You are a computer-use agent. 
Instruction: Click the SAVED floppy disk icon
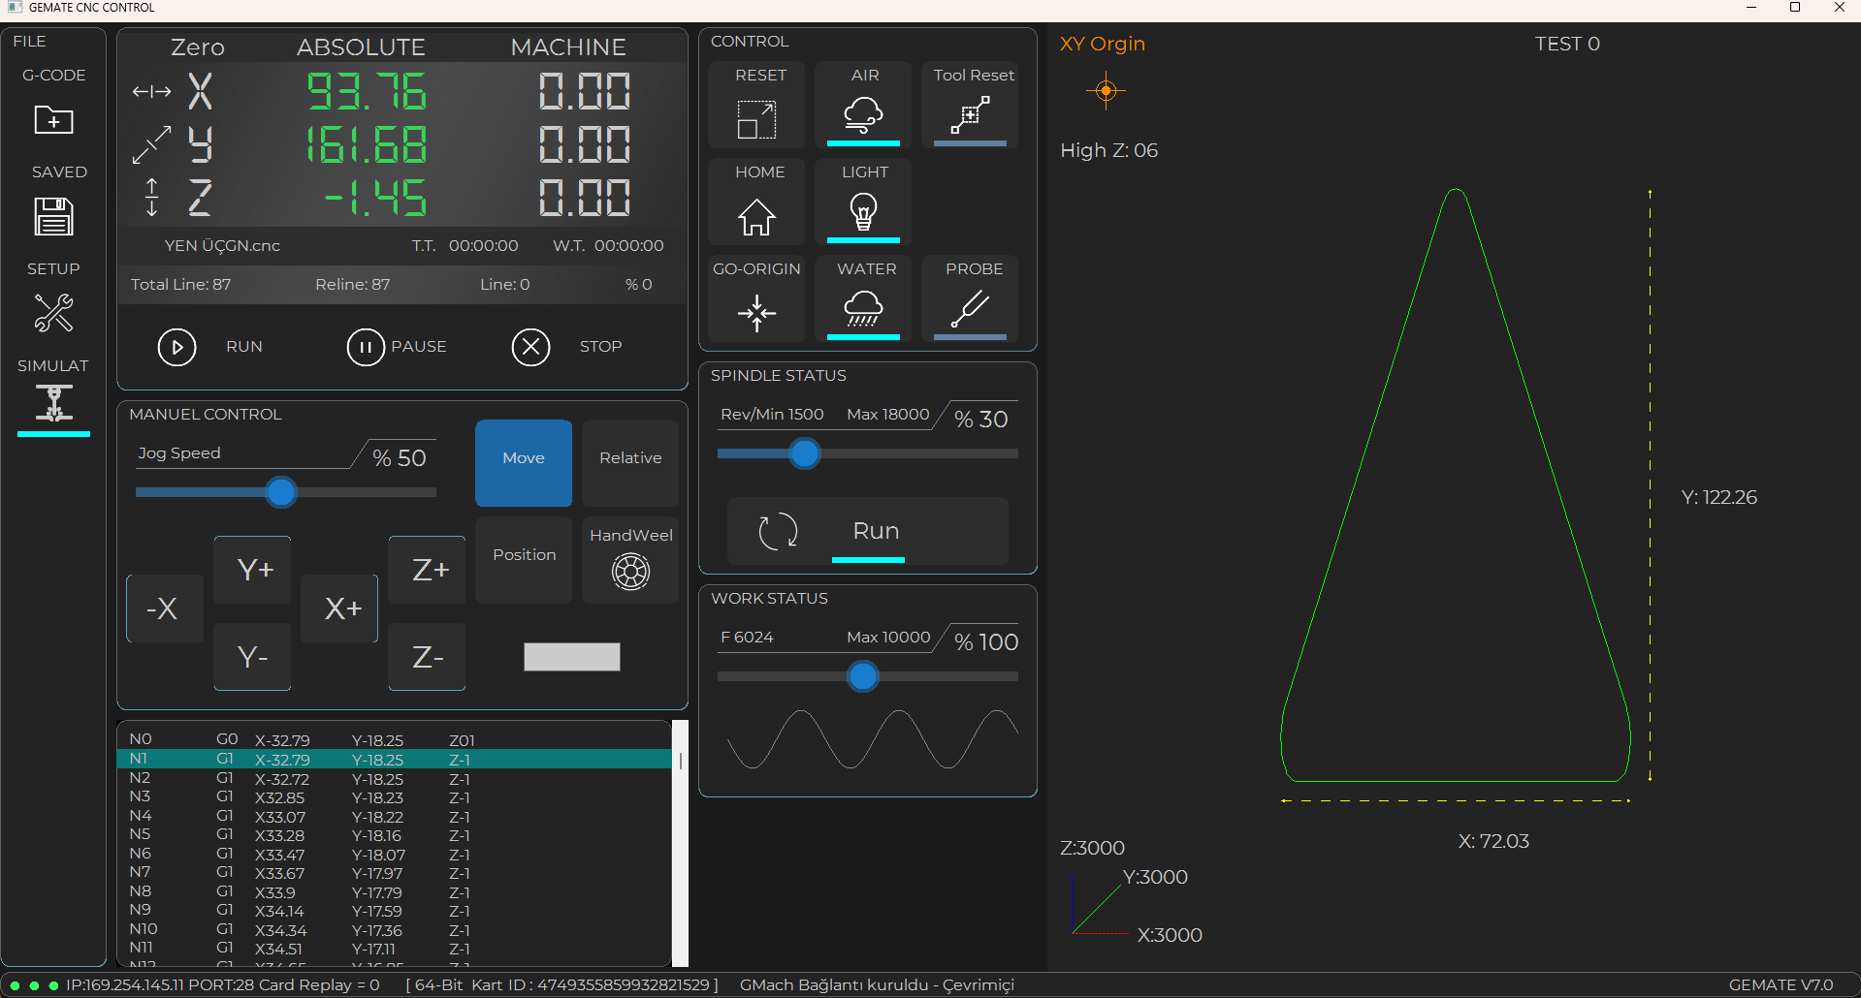[54, 217]
